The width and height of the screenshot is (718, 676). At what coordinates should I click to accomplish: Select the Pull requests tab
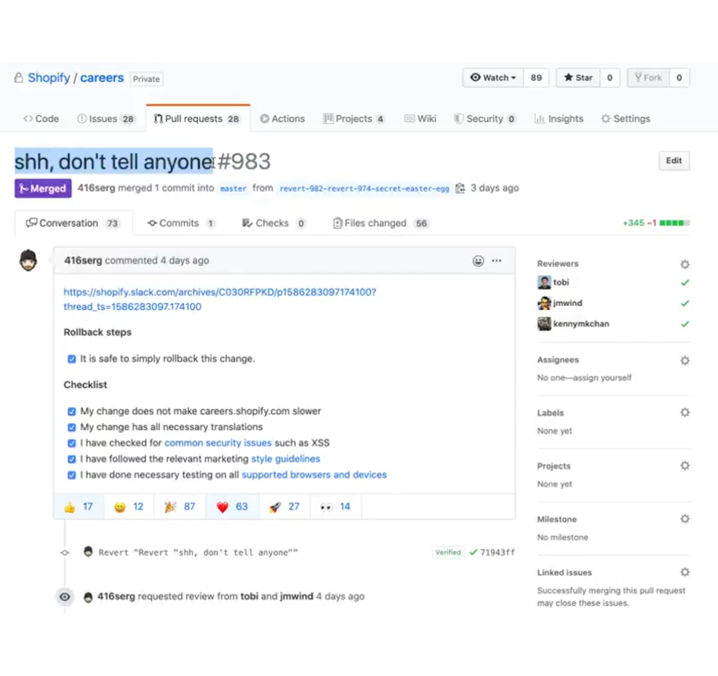[x=198, y=119]
